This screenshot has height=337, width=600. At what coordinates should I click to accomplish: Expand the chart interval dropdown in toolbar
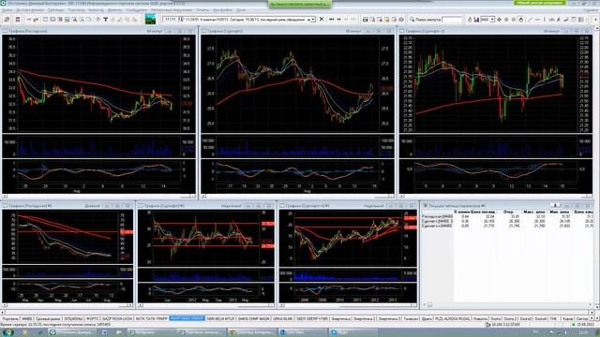492,20
